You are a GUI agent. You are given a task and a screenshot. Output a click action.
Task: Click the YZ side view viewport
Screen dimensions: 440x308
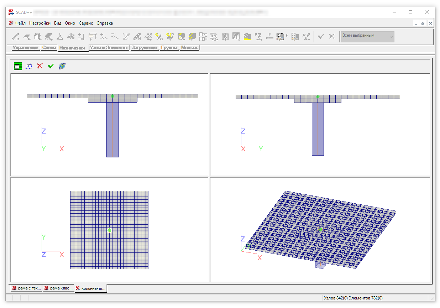(320, 125)
